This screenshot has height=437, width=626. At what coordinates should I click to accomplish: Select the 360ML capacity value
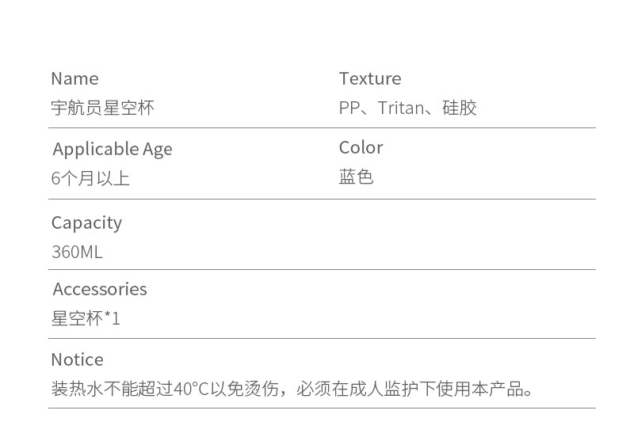(x=77, y=252)
